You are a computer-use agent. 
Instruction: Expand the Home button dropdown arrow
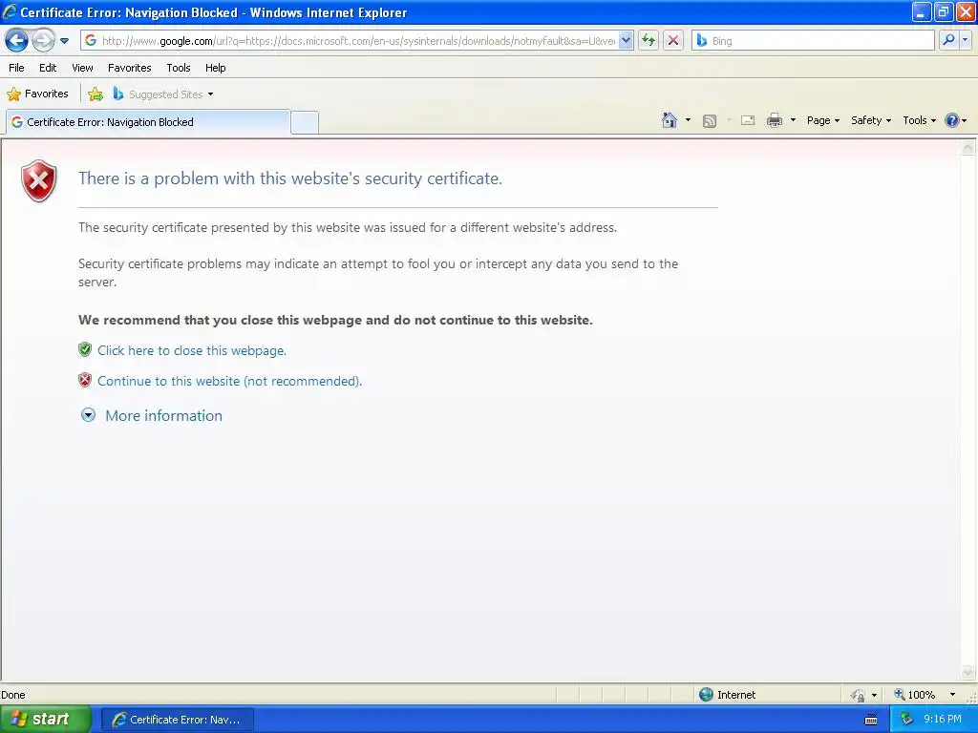click(688, 120)
